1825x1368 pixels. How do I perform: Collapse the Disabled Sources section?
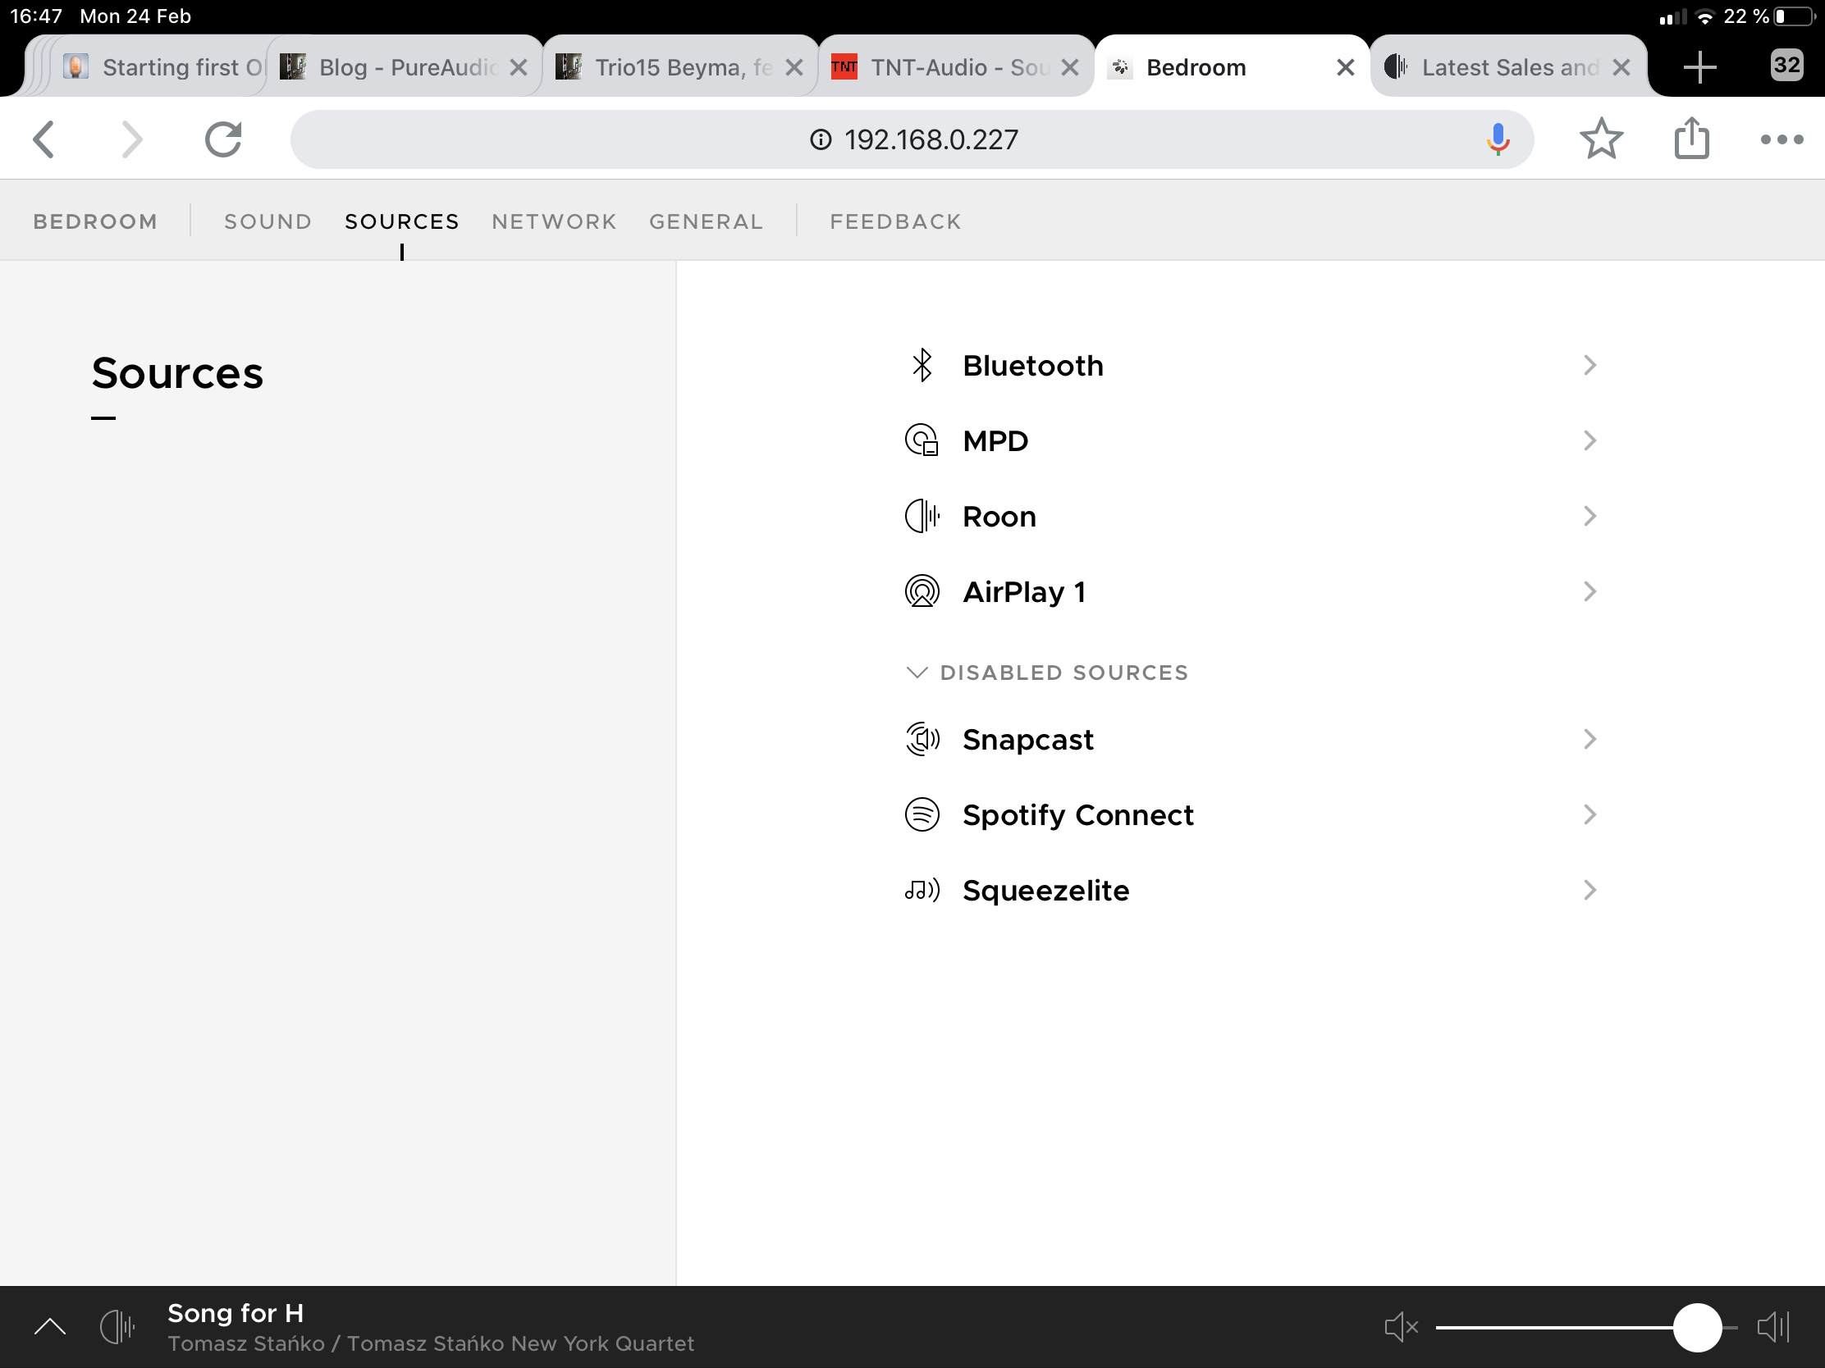click(x=1047, y=673)
